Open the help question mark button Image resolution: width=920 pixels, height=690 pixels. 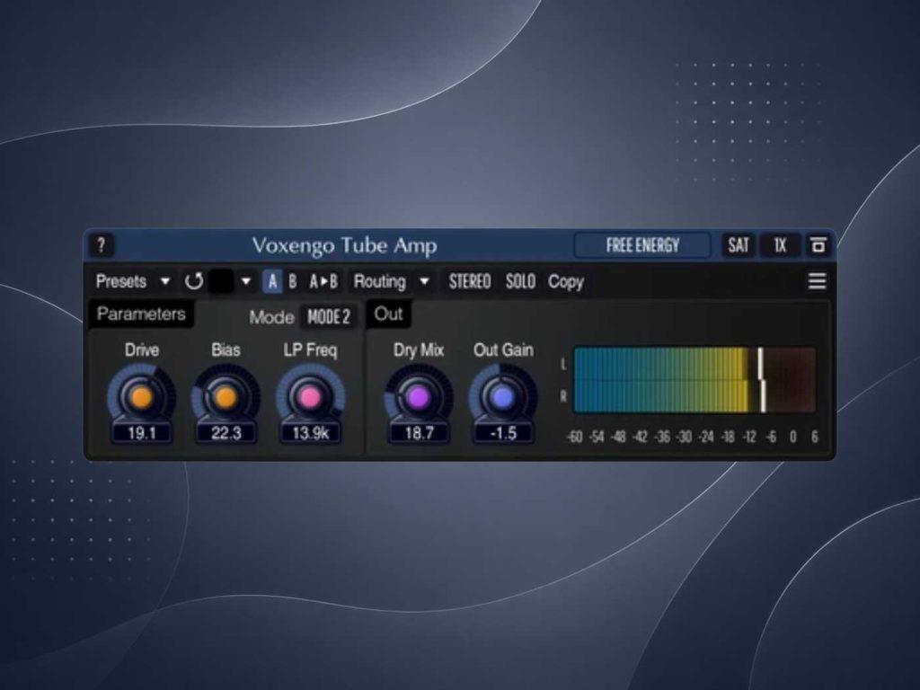101,245
